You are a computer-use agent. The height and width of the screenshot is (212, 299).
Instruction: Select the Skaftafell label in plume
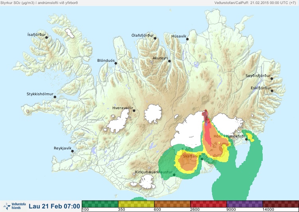192,156
